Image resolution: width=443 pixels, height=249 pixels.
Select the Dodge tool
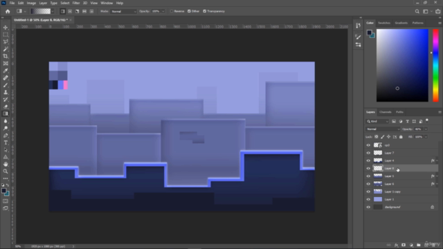point(6,128)
